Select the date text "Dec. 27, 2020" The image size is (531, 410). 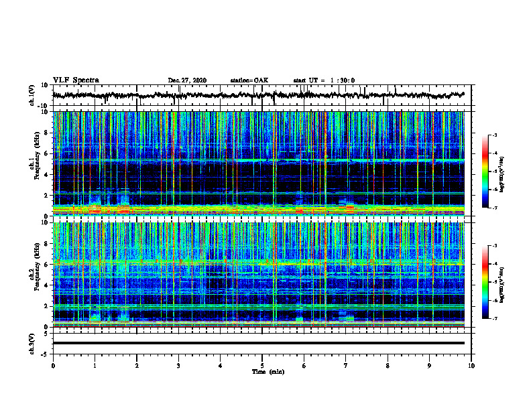point(187,80)
